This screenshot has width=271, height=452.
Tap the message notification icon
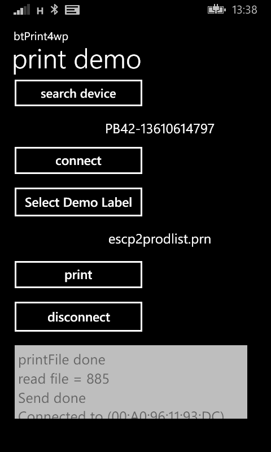pos(72,10)
